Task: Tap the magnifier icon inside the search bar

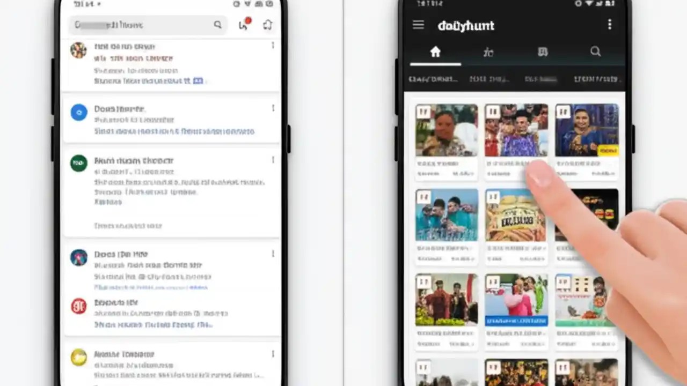Action: [217, 25]
